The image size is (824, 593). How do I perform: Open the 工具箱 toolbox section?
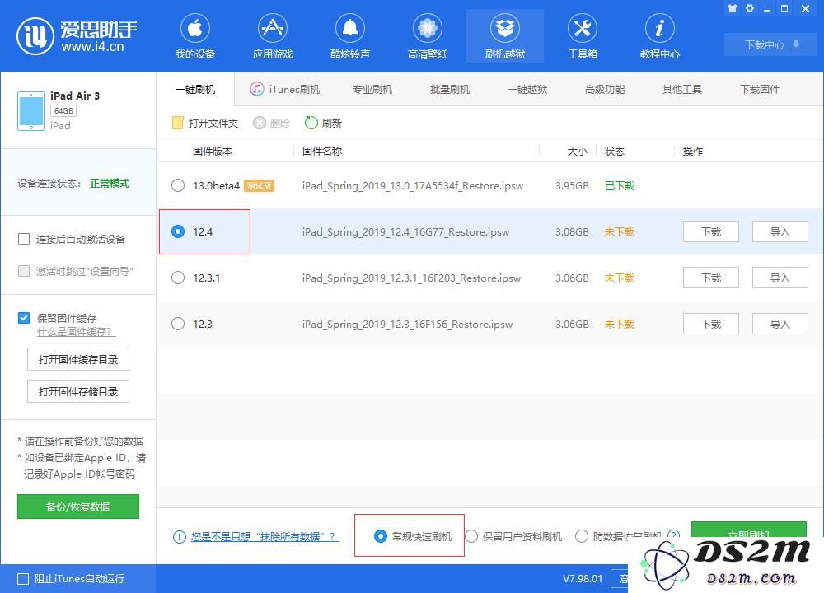(583, 37)
